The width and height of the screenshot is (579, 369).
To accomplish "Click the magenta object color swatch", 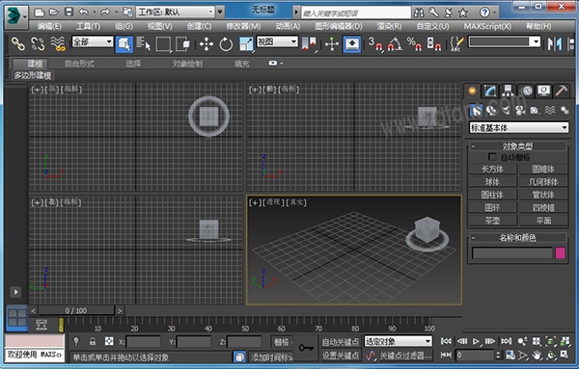I will [x=560, y=253].
